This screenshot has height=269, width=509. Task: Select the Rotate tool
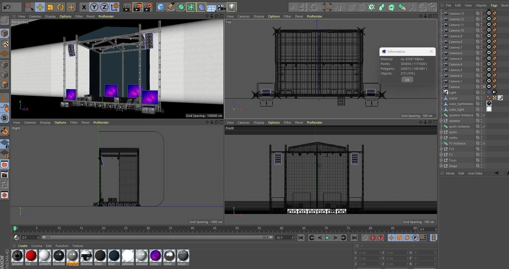[x=60, y=7]
